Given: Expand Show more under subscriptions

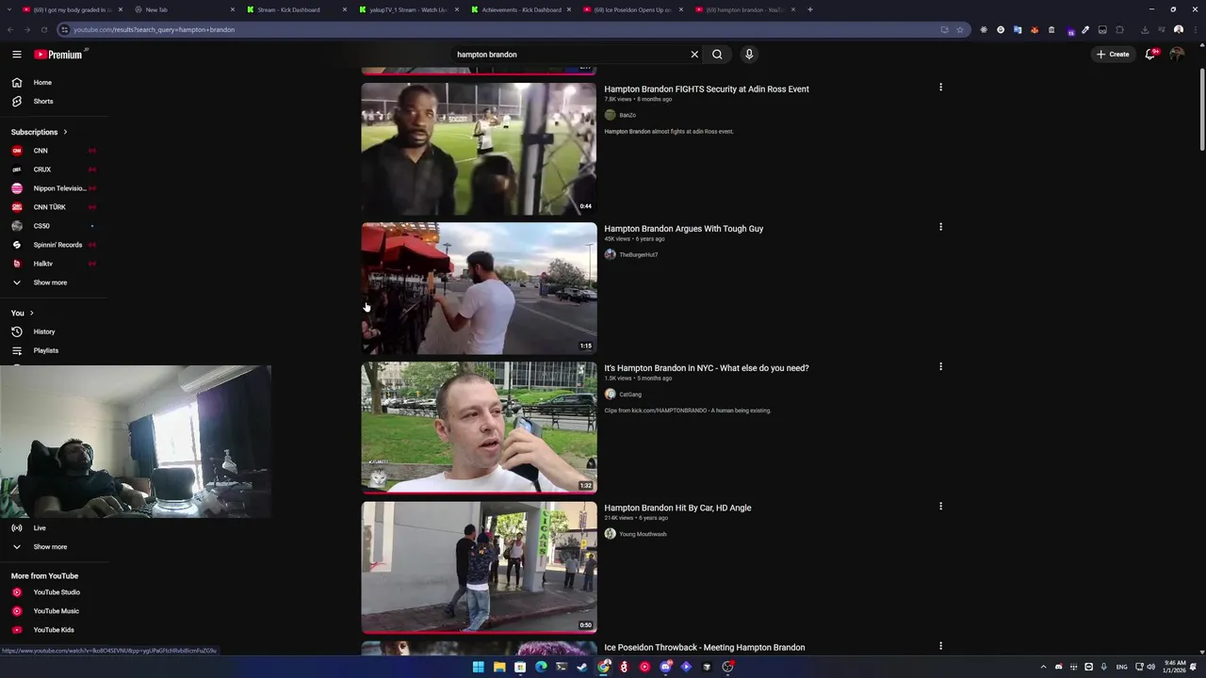Looking at the screenshot, I should [x=55, y=282].
